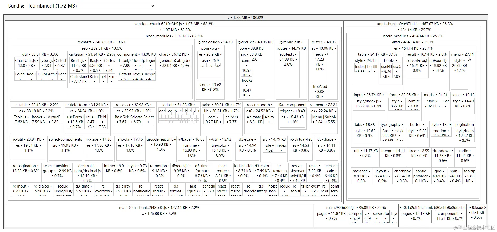
Task: Click the Table.js 7.62 KB cell
Action: 21,119
